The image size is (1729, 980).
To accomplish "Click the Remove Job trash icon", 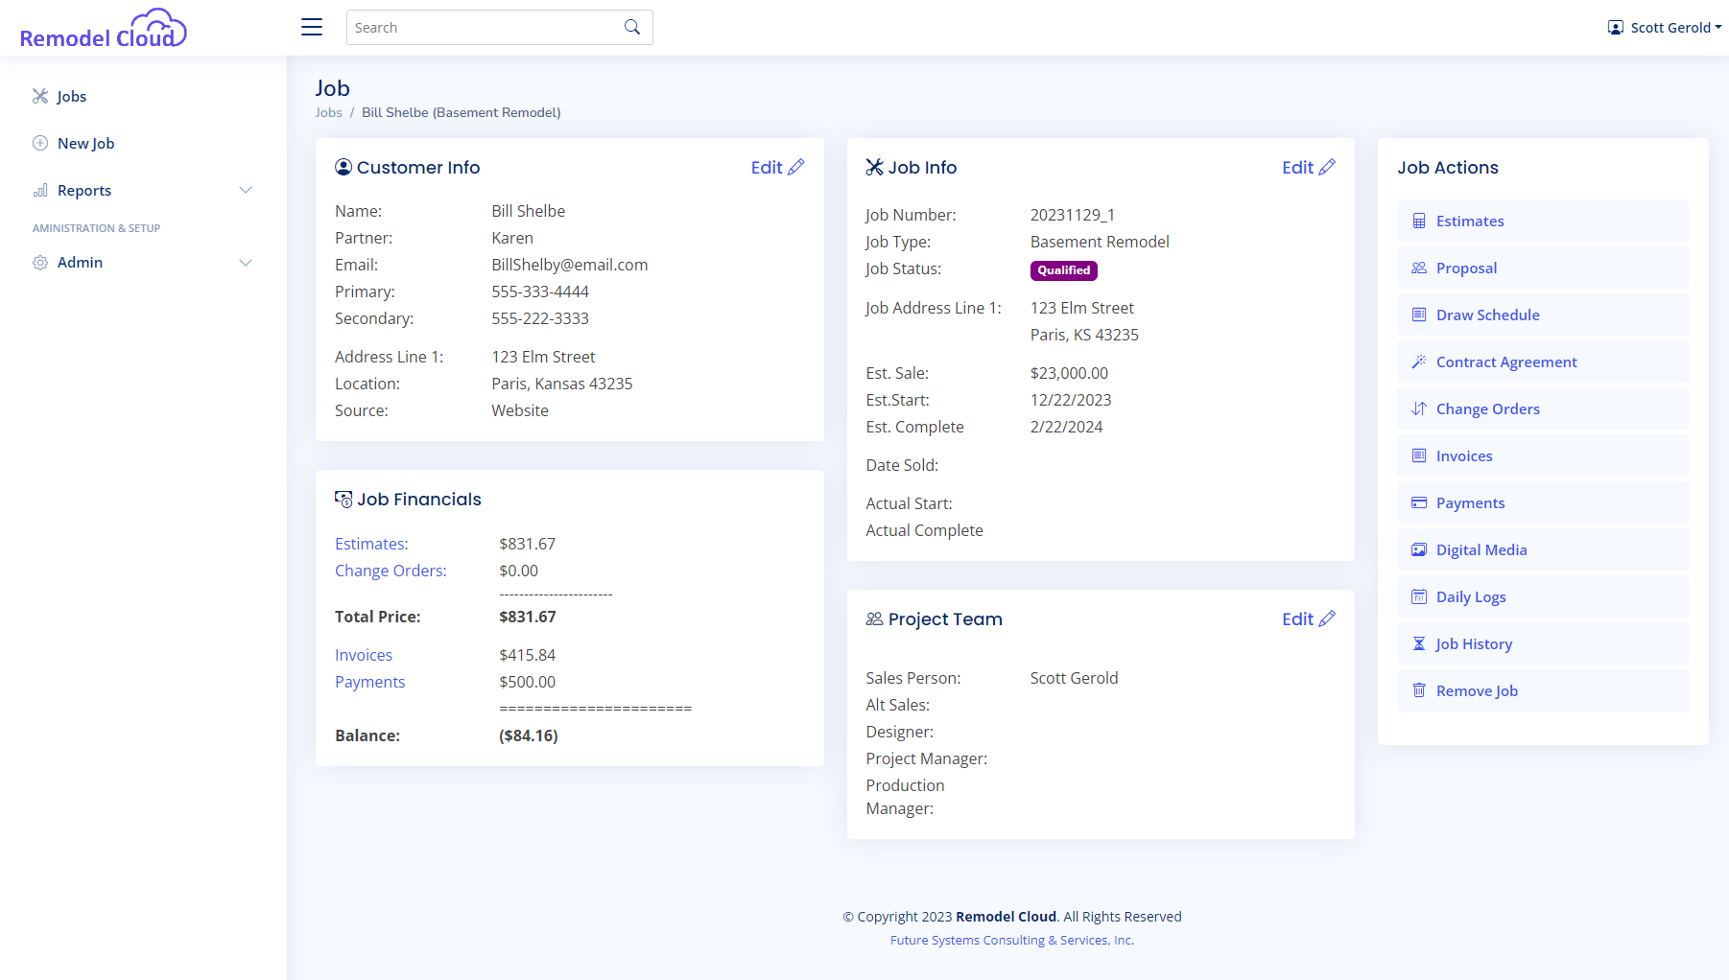I will 1420,690.
